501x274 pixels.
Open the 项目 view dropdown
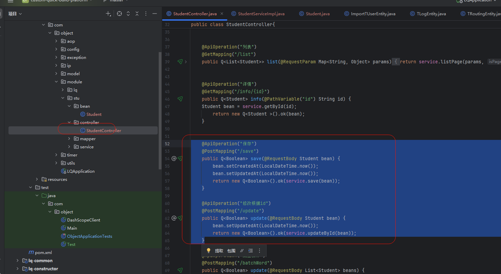pos(15,14)
